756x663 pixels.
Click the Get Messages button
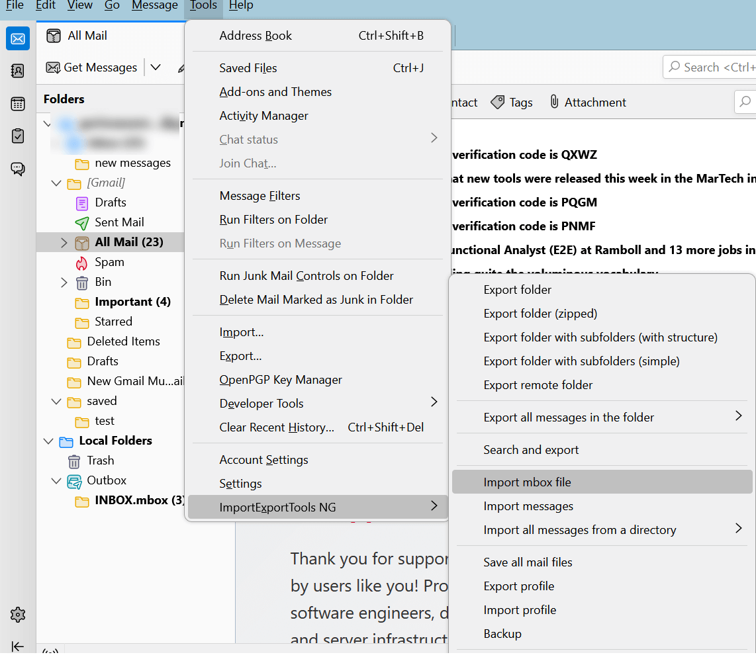pos(91,67)
